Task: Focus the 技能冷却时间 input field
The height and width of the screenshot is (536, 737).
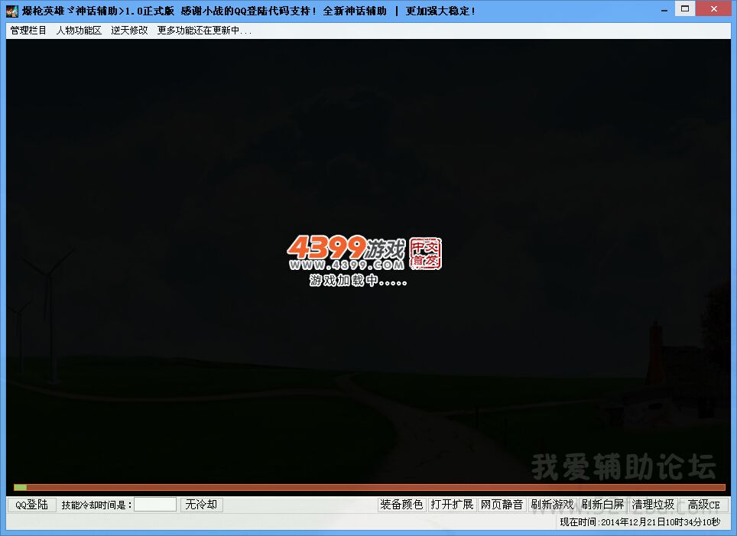Action: pyautogui.click(x=155, y=505)
